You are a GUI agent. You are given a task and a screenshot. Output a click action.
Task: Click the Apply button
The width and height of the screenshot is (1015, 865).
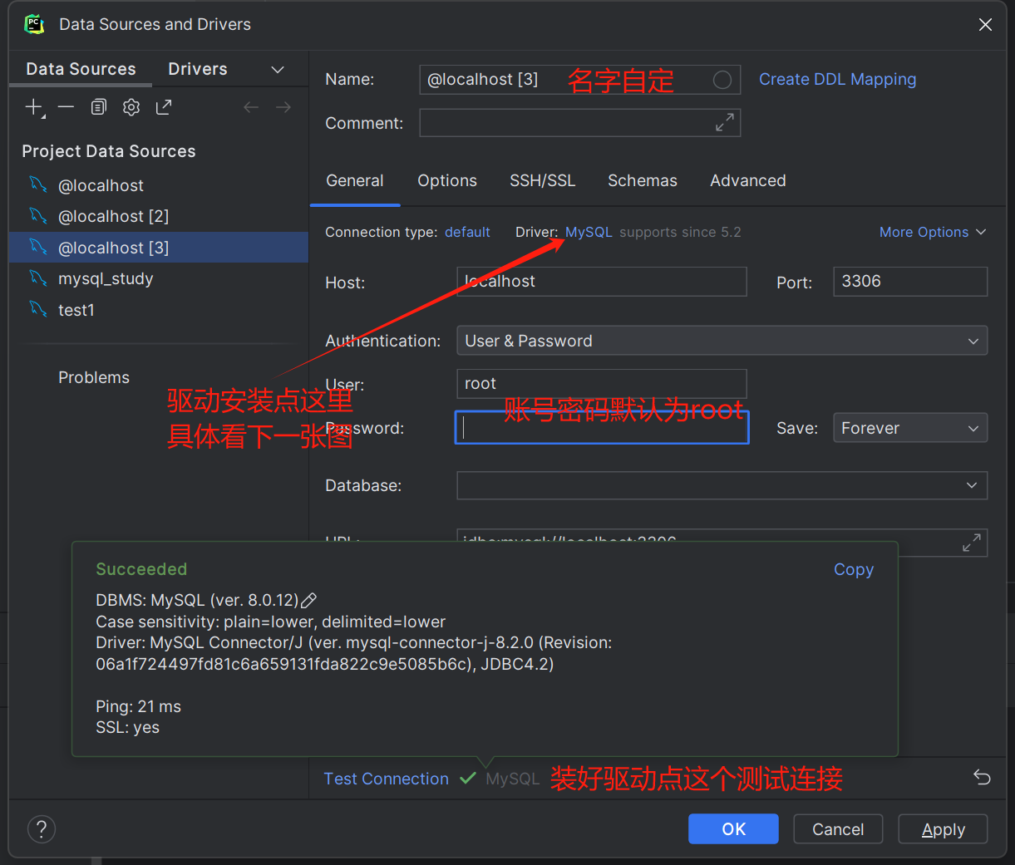(x=943, y=829)
